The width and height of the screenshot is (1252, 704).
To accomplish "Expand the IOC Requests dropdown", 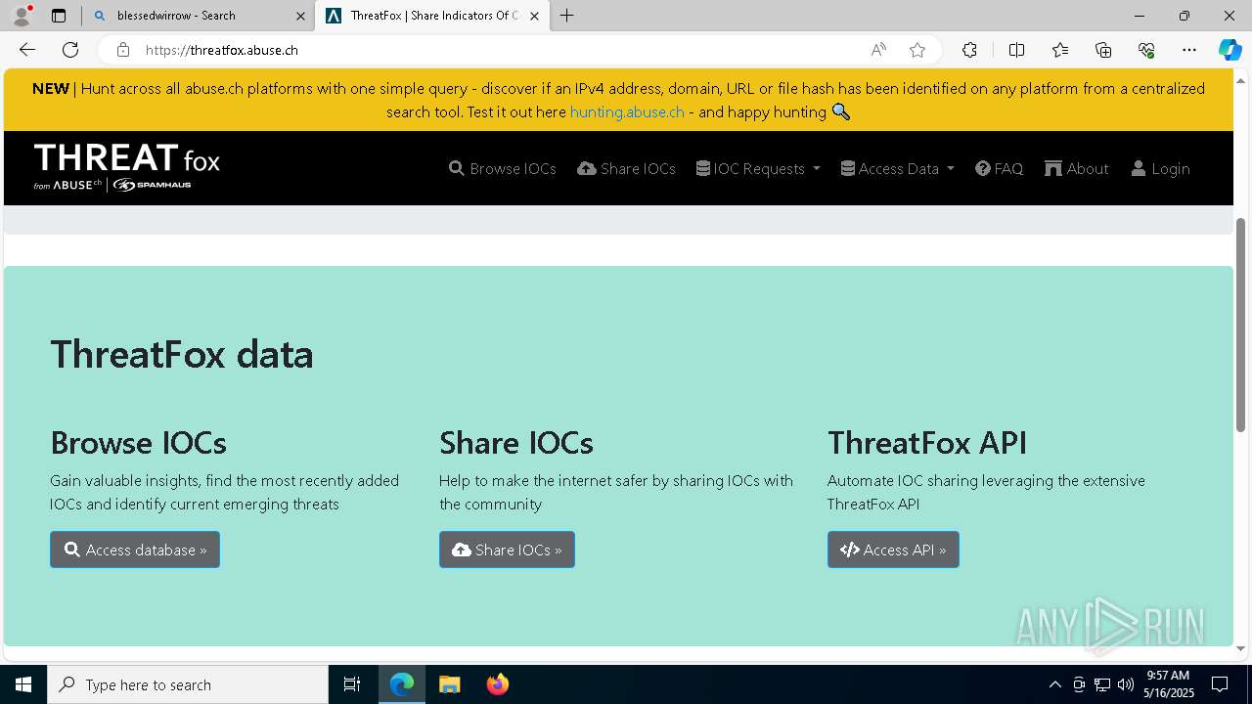I will 758,168.
